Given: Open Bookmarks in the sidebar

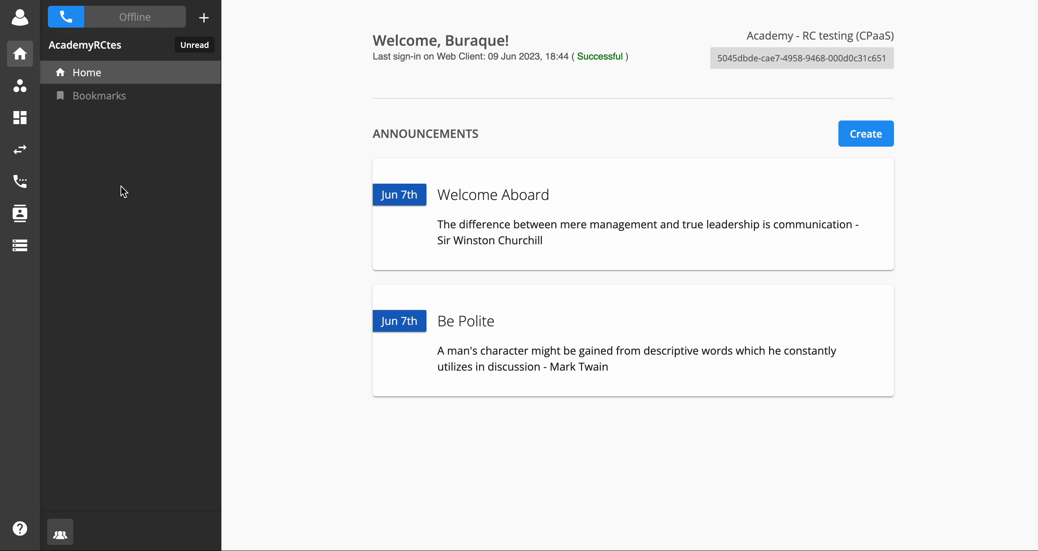Looking at the screenshot, I should pyautogui.click(x=131, y=95).
